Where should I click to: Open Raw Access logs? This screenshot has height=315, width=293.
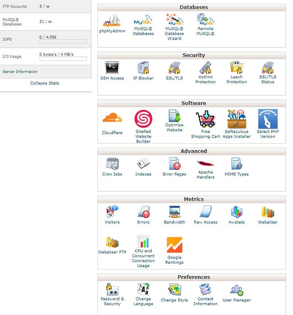tap(206, 215)
